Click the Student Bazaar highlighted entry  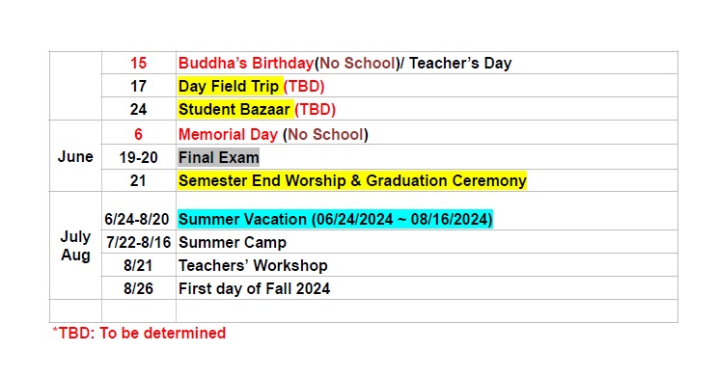234,110
